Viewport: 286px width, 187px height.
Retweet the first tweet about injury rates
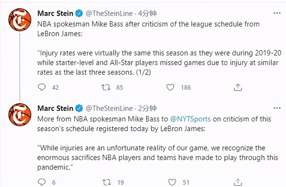point(106,87)
